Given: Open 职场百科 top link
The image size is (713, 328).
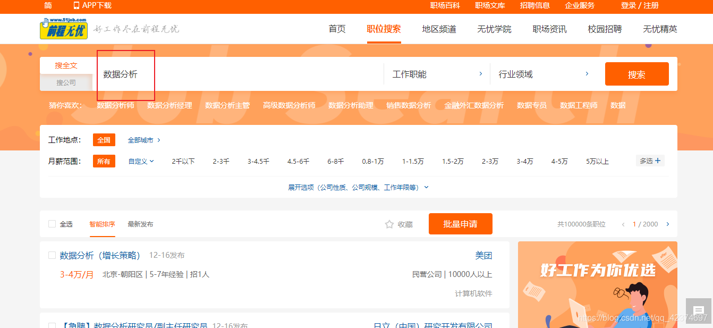Looking at the screenshot, I should 445,5.
